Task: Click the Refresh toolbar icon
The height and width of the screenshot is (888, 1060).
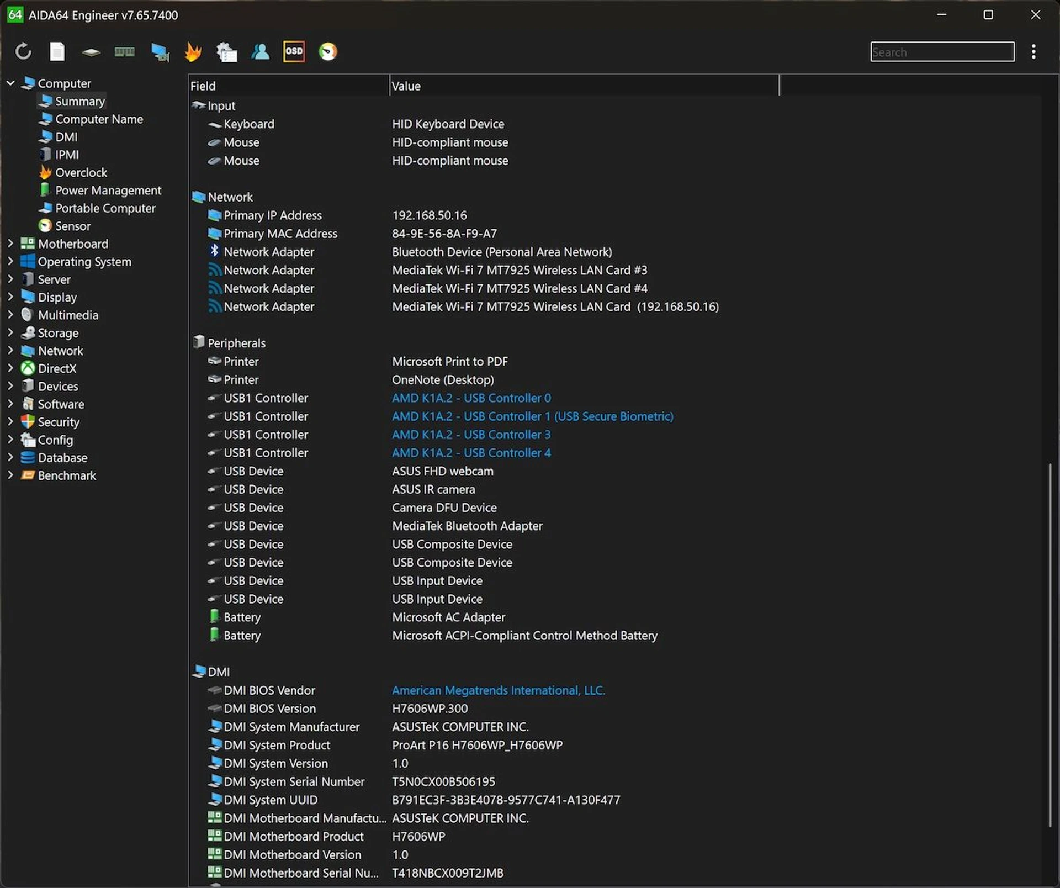Action: 23,51
